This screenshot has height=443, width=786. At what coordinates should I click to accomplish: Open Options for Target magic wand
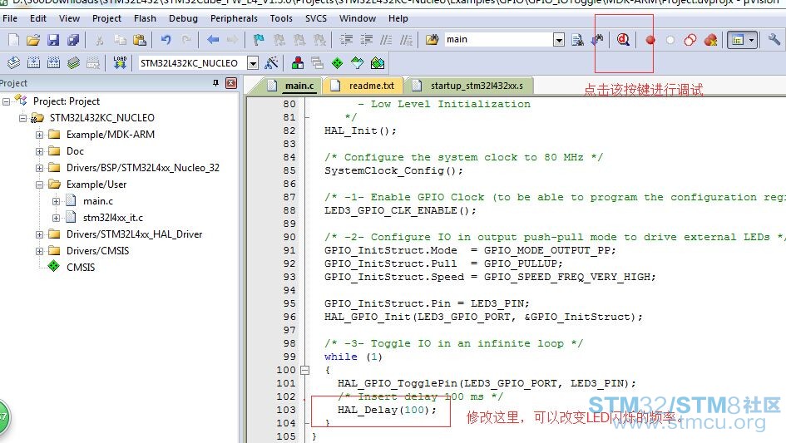[271, 63]
